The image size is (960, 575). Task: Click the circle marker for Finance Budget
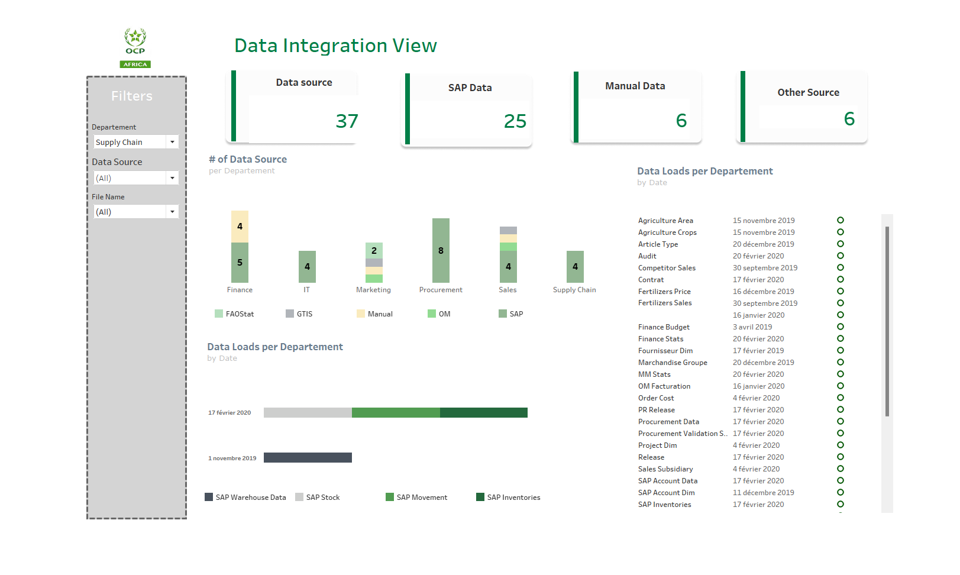pos(841,327)
